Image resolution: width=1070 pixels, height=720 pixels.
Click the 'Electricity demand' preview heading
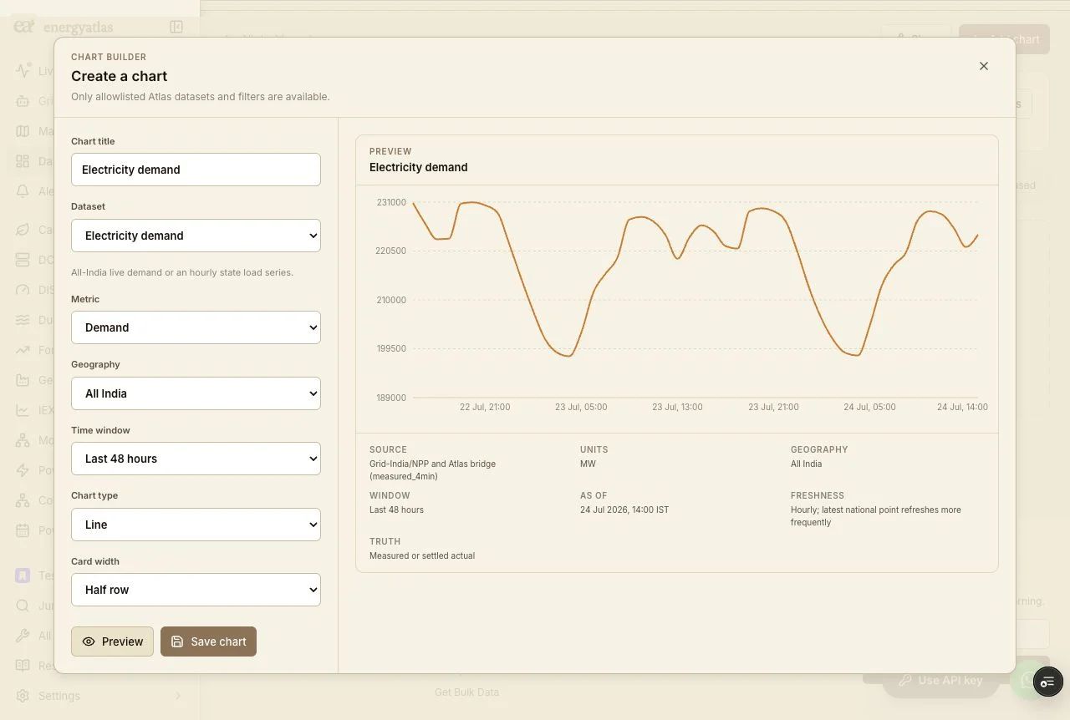419,167
